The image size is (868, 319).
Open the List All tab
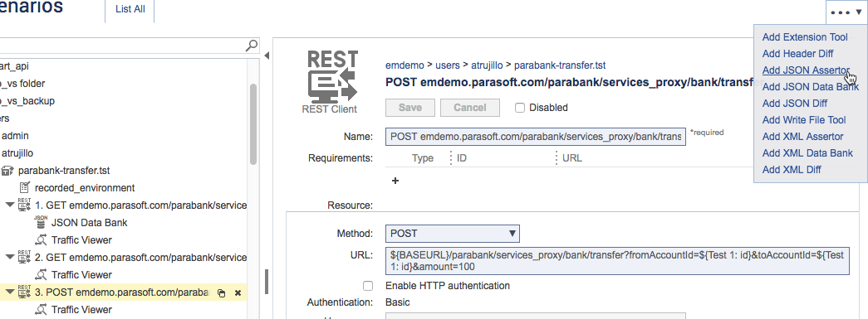pyautogui.click(x=130, y=9)
